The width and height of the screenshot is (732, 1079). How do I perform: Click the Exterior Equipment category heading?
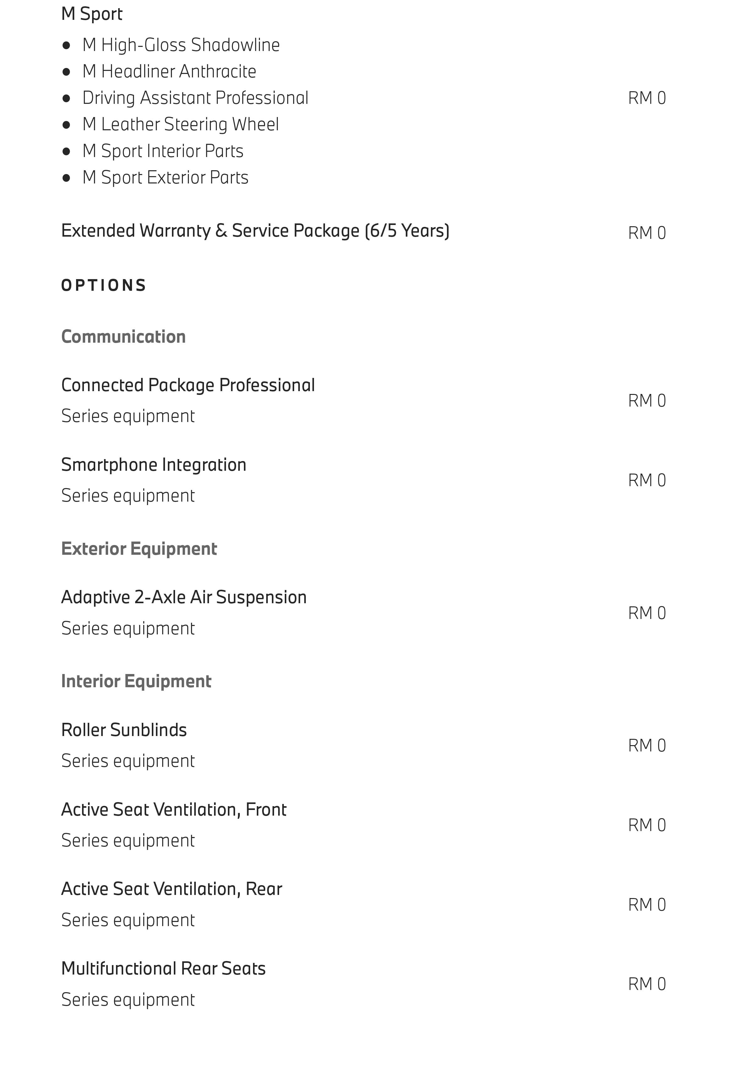139,549
